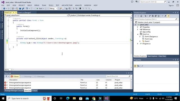This screenshot has width=180, height=101.
Task: Click the feedback speech bubble icon
Action: [x=132, y=2]
